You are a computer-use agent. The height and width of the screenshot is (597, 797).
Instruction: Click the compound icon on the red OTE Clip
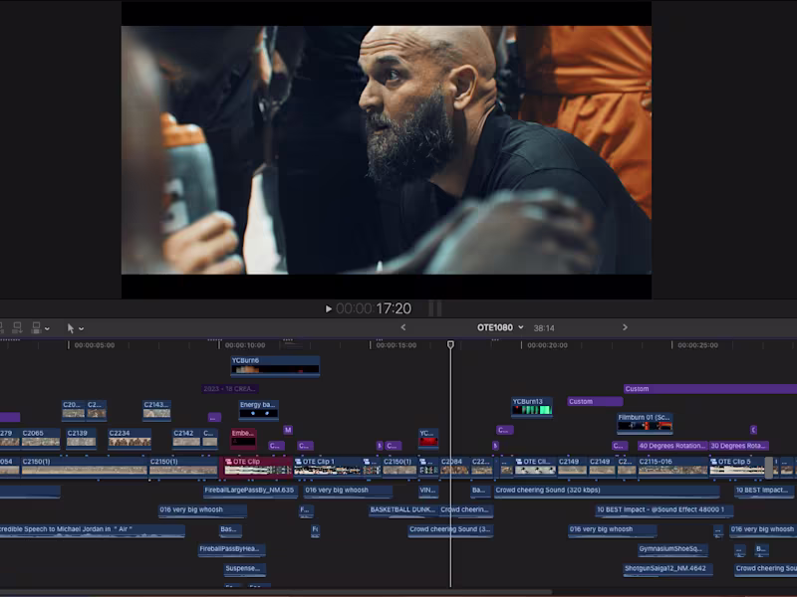pos(228,462)
